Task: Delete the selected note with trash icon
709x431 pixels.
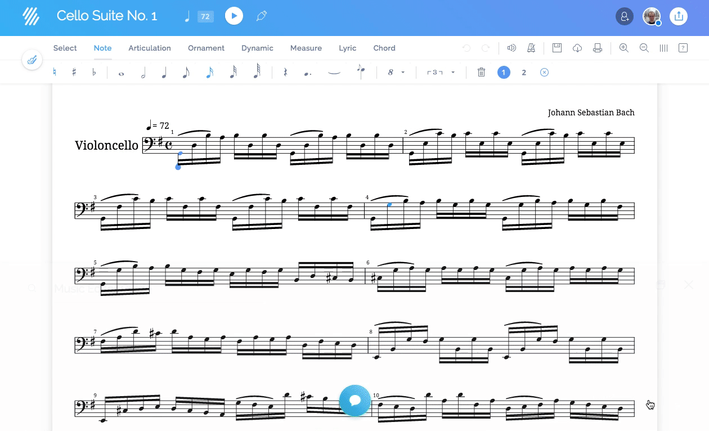Action: [481, 73]
